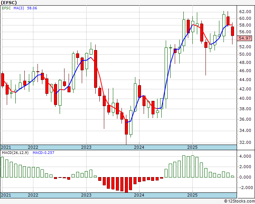
Task: Click the 46.00 price axis label
Action: 245,71
